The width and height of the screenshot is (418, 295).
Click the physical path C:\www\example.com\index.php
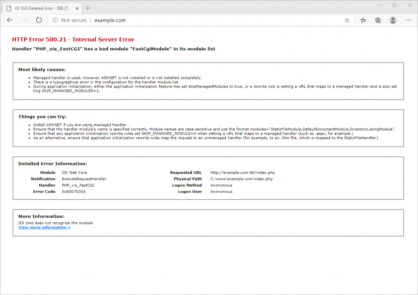tap(241, 179)
